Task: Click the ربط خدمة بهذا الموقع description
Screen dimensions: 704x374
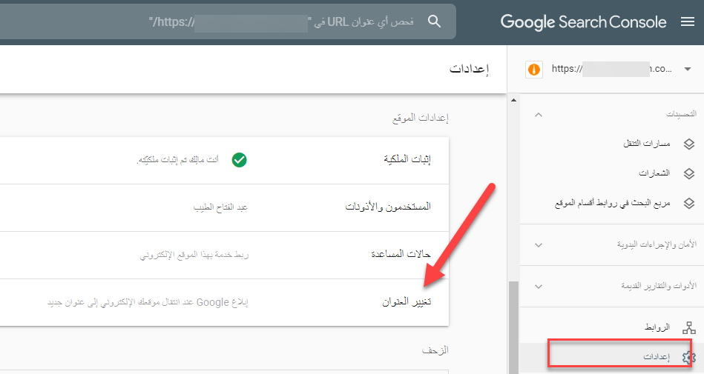Action: [x=194, y=255]
